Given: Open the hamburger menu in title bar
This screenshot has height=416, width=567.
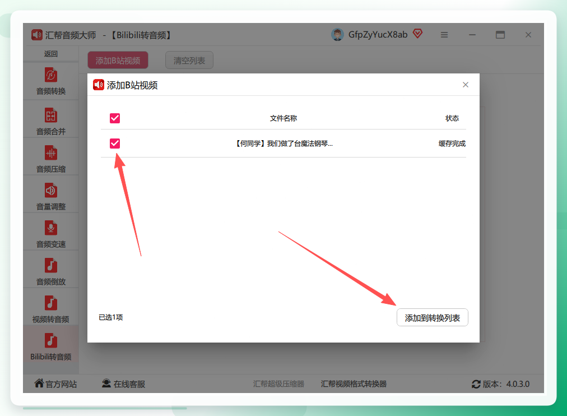Looking at the screenshot, I should click(x=444, y=35).
